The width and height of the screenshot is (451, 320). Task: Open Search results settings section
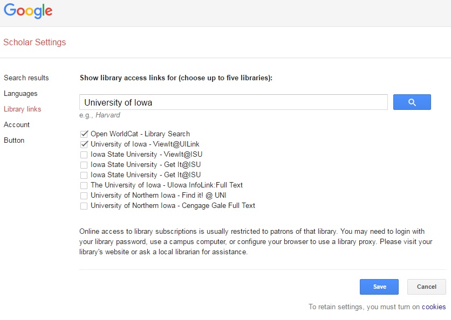point(26,78)
